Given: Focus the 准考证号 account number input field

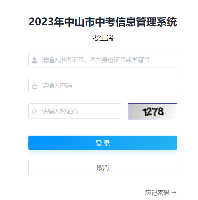Looking at the screenshot, I should tap(103, 60).
